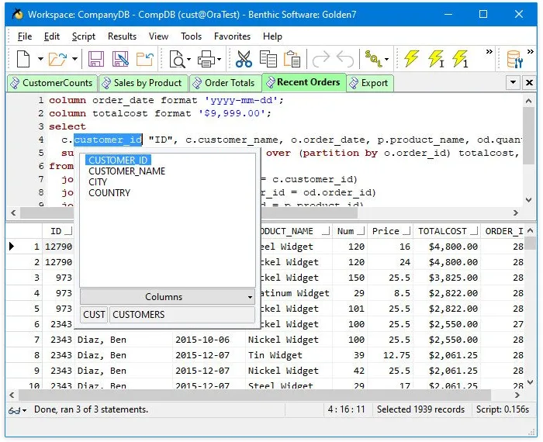
Task: Run script with lightning bolt icon
Action: pyautogui.click(x=411, y=58)
